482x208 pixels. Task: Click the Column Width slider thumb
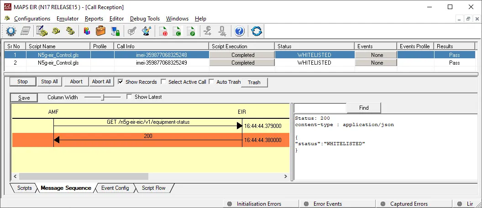(103, 97)
